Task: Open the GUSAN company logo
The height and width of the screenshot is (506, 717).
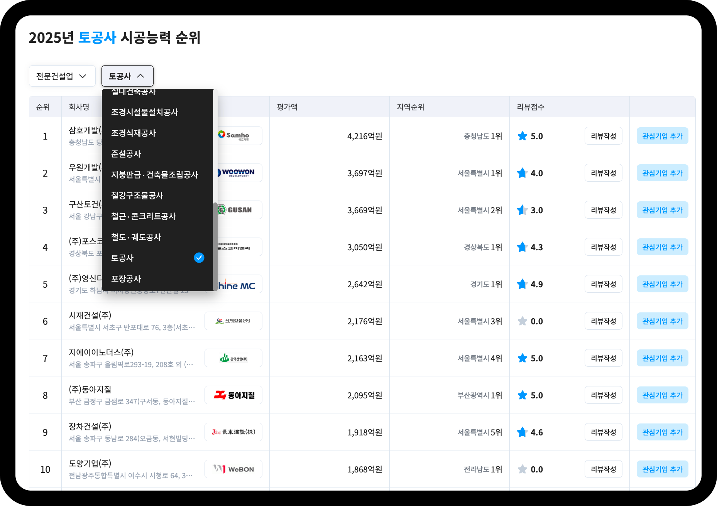Action: (x=239, y=210)
